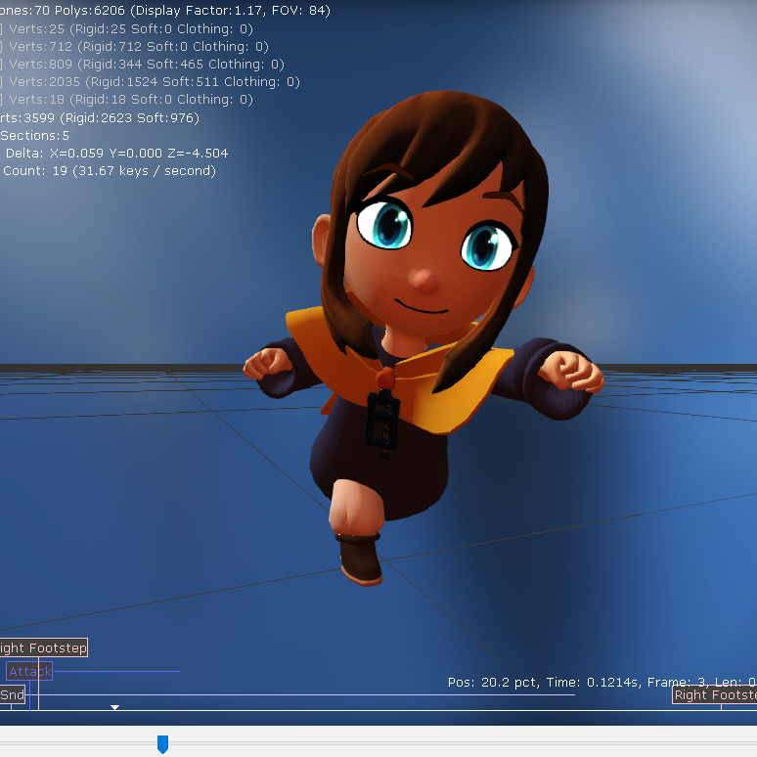Click the 'Polys:6206' stats text
Image resolution: width=757 pixels, height=757 pixels.
pyautogui.click(x=90, y=10)
